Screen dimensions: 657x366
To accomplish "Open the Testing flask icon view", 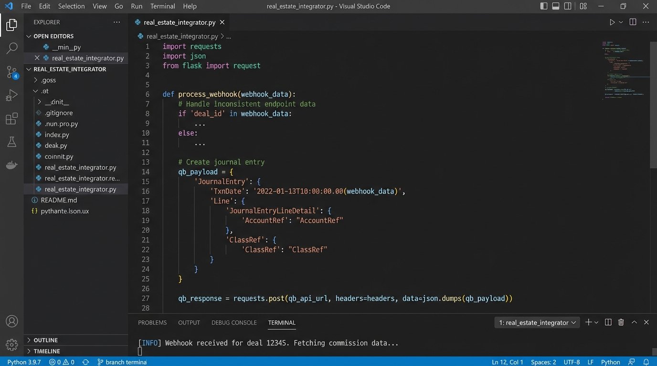I will tap(12, 142).
